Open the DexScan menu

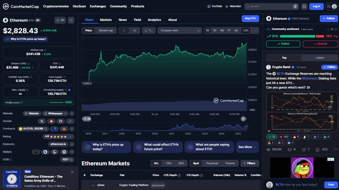click(79, 6)
